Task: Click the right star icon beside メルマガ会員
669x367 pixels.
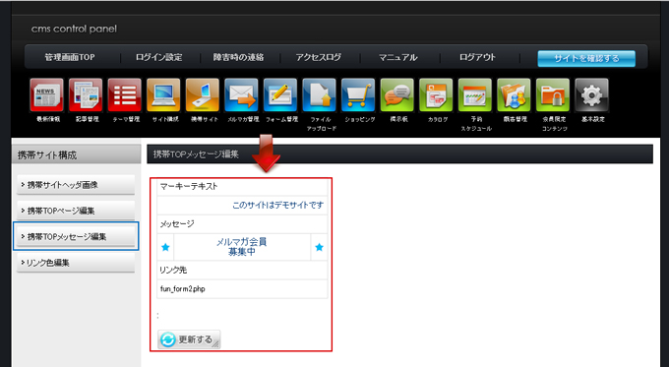Action: coord(319,247)
